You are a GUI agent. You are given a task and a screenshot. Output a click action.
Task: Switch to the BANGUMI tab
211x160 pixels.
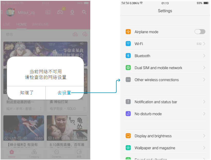[x=40, y=24]
